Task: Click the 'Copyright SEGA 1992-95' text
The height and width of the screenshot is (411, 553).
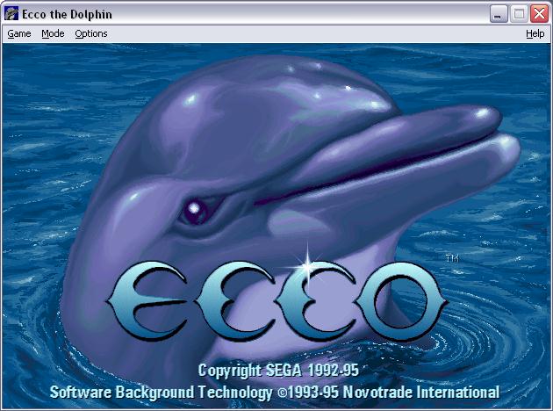Action: 278,371
